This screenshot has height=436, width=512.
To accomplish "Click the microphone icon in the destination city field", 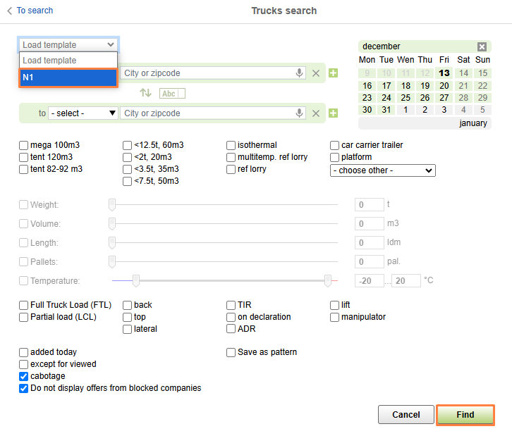I will (x=300, y=113).
